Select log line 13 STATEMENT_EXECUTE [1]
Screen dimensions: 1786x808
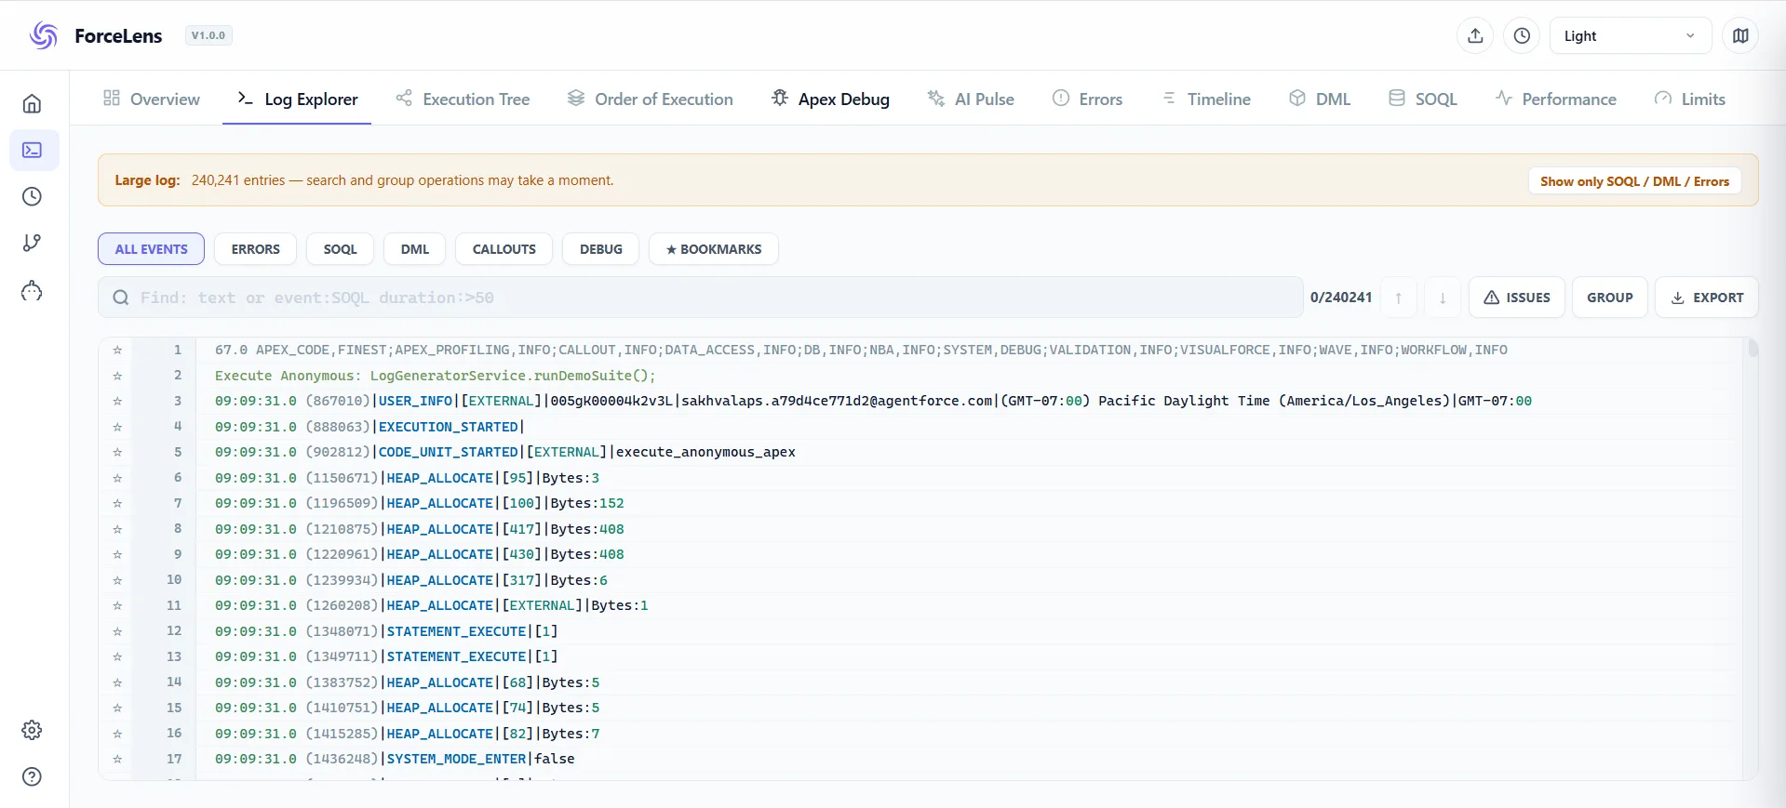click(x=920, y=656)
